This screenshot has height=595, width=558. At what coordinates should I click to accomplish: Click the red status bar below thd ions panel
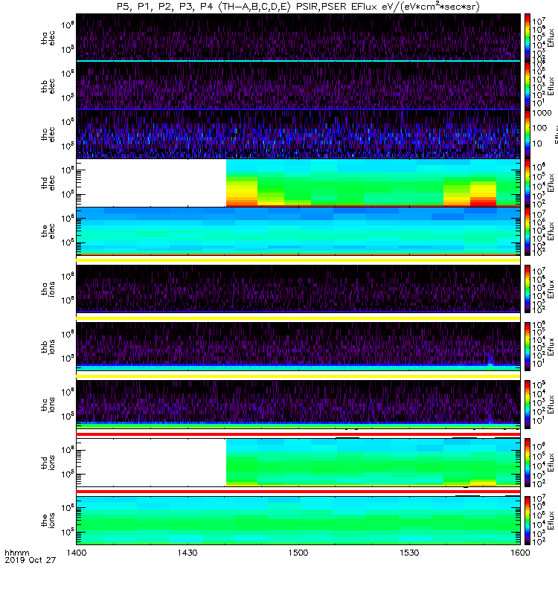tap(298, 492)
